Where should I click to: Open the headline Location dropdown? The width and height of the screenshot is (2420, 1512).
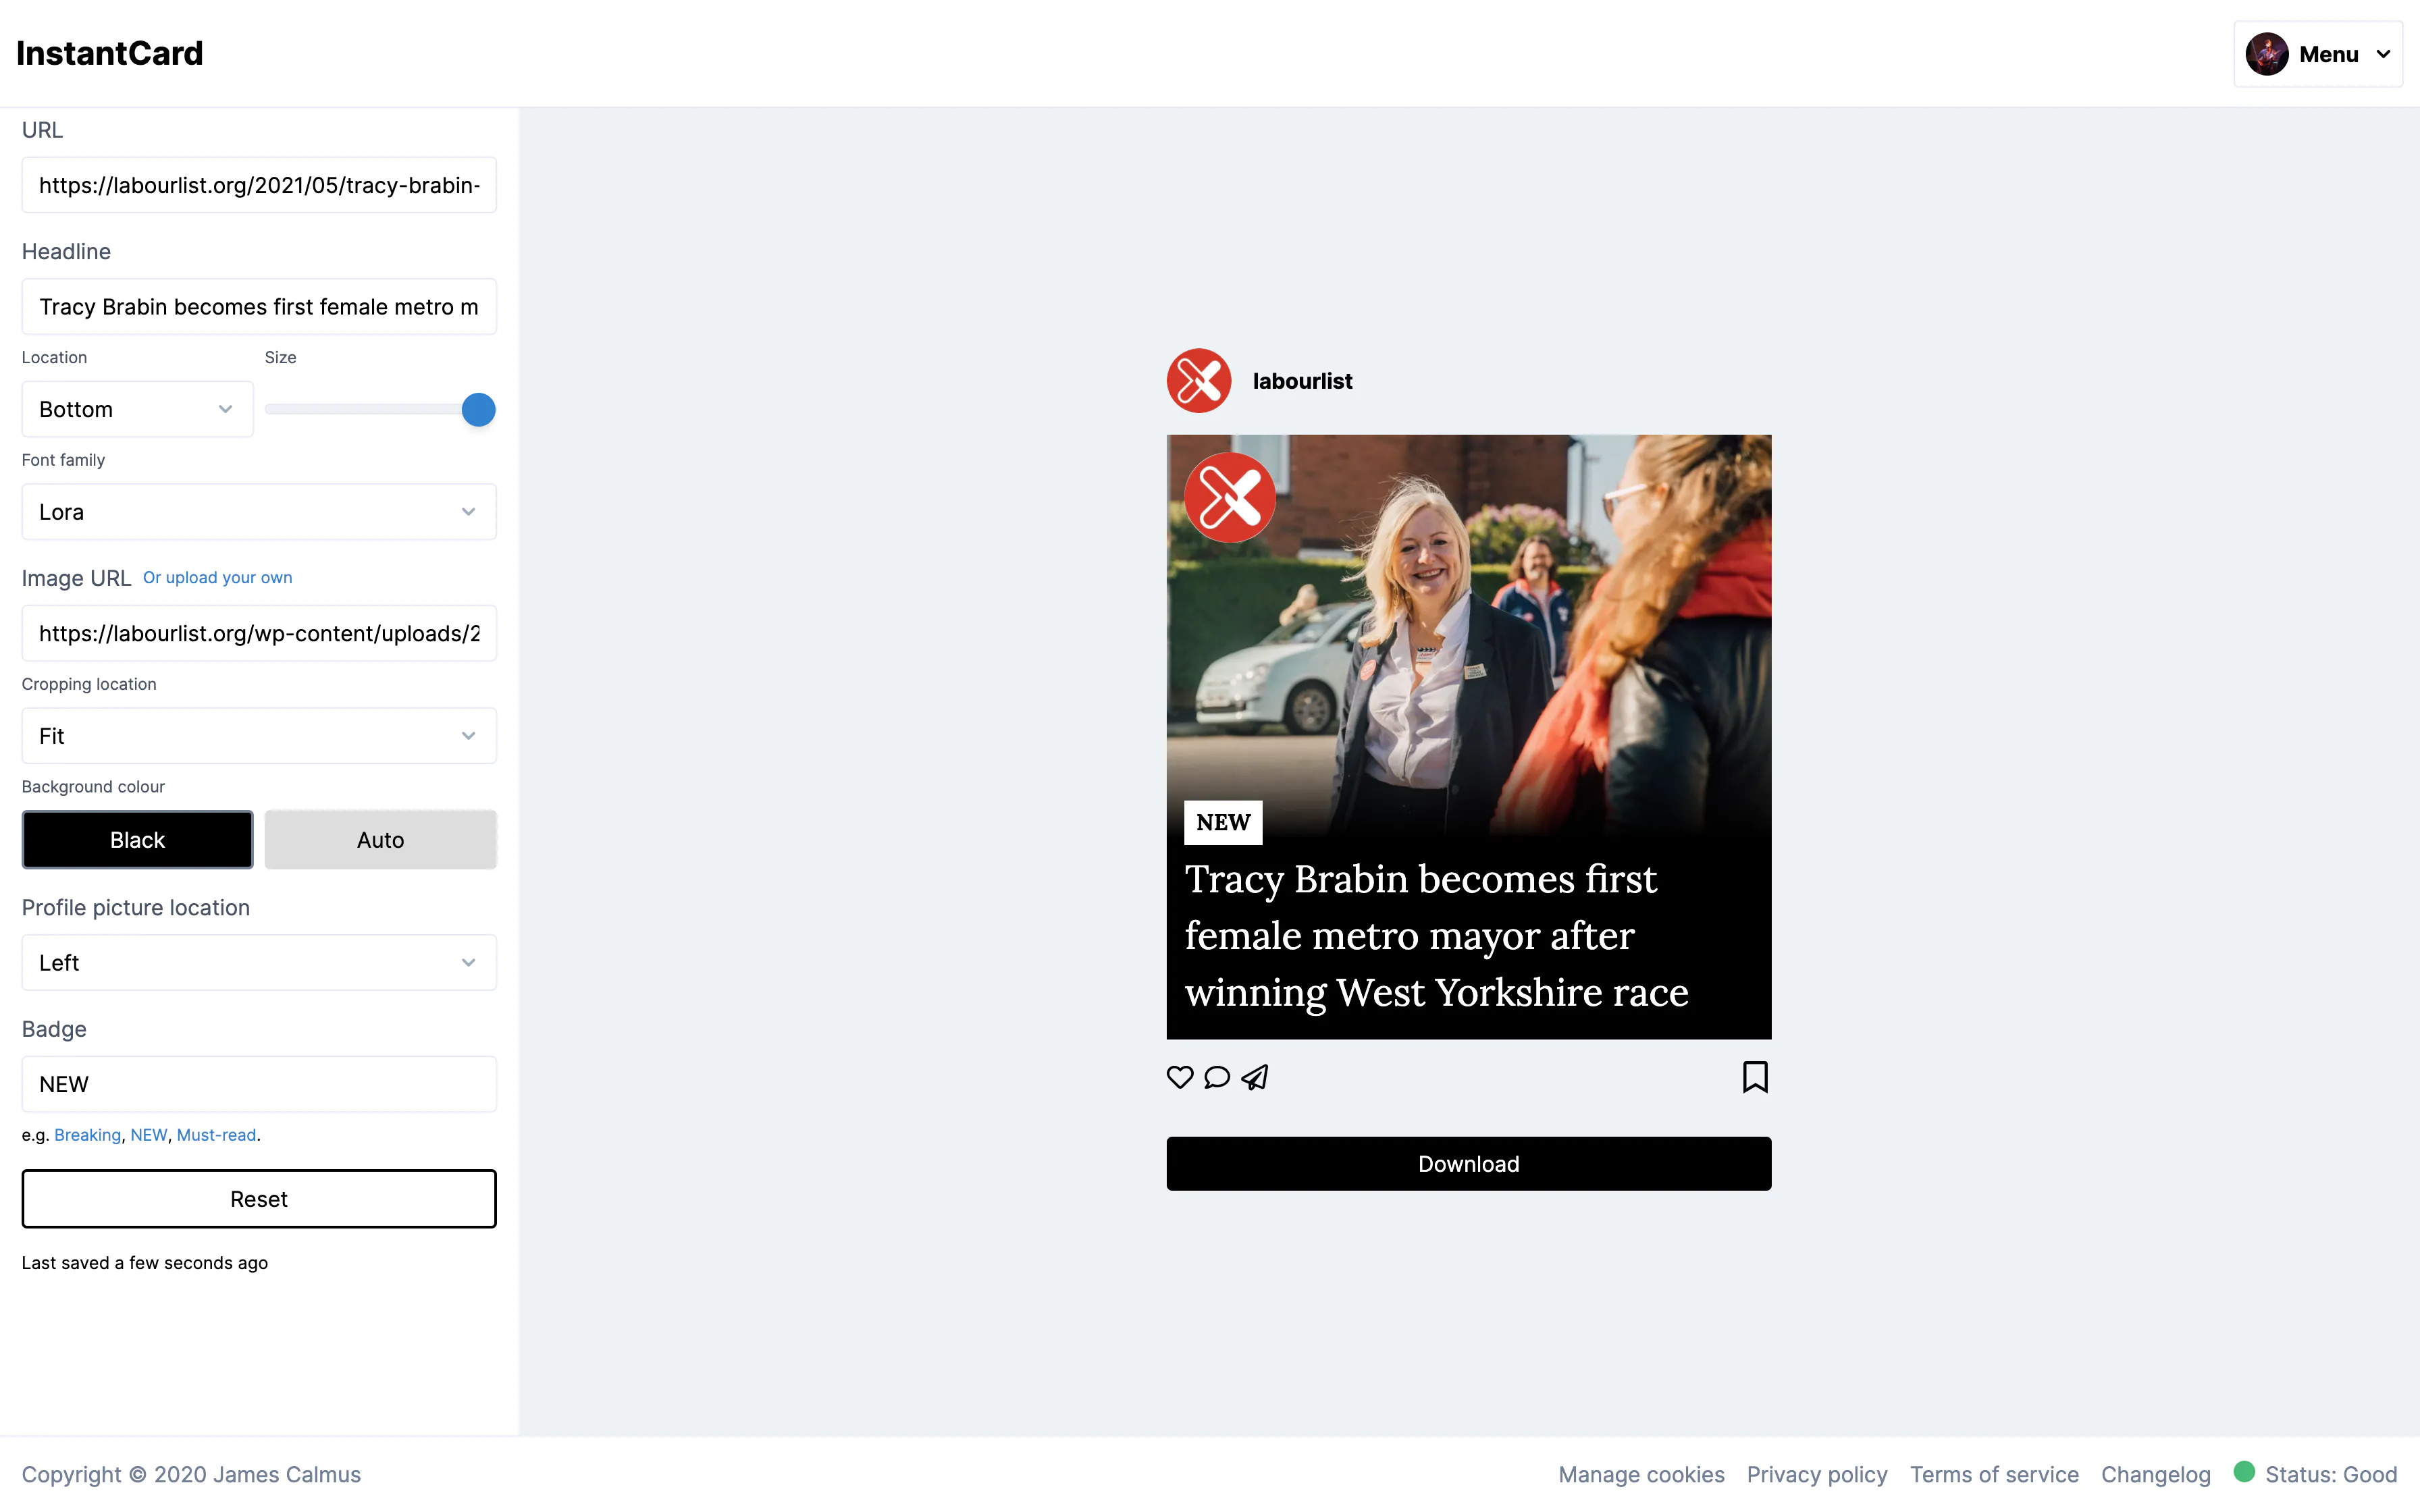[x=138, y=409]
